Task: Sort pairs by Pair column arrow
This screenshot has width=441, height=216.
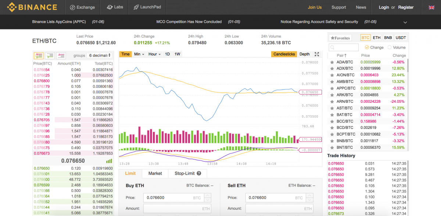Action: click(345, 55)
